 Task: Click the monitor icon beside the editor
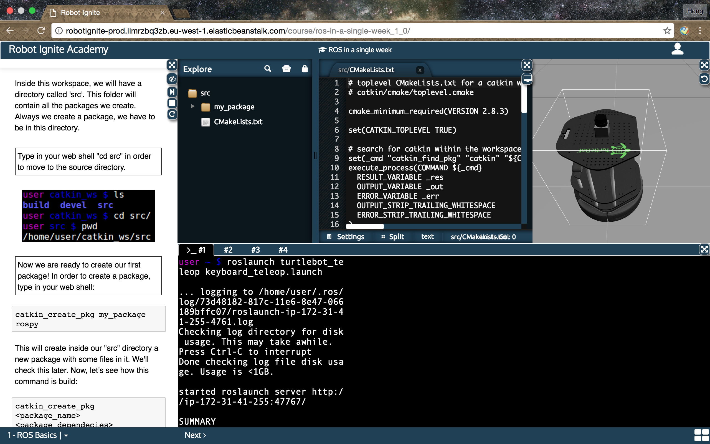pyautogui.click(x=527, y=79)
